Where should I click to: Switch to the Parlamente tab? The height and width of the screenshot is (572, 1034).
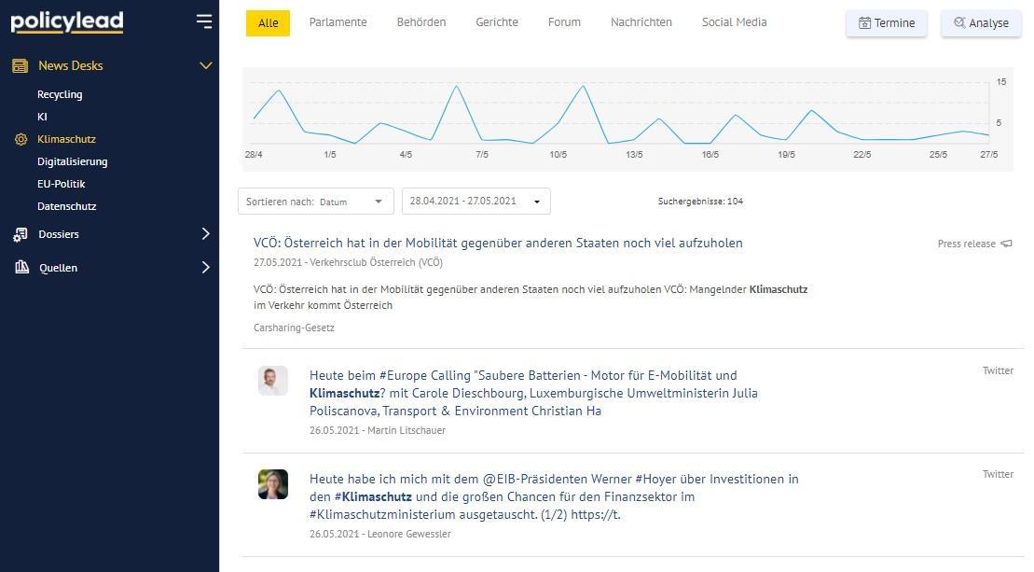(338, 21)
